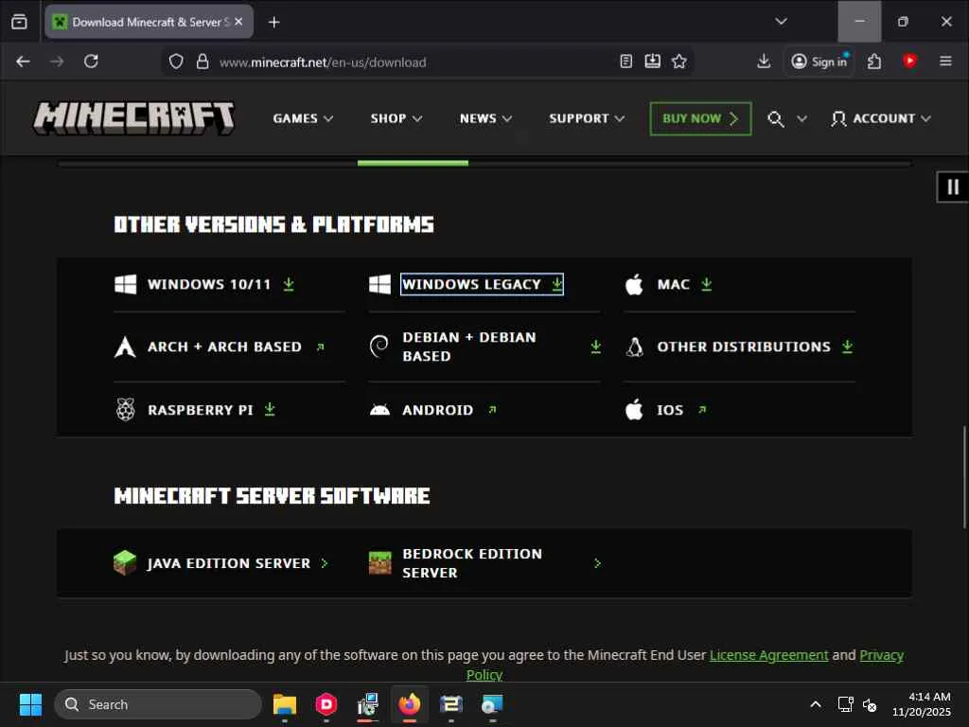This screenshot has height=727, width=969.
Task: Click the Windows logo beside Windows 10/11
Action: [x=126, y=284]
